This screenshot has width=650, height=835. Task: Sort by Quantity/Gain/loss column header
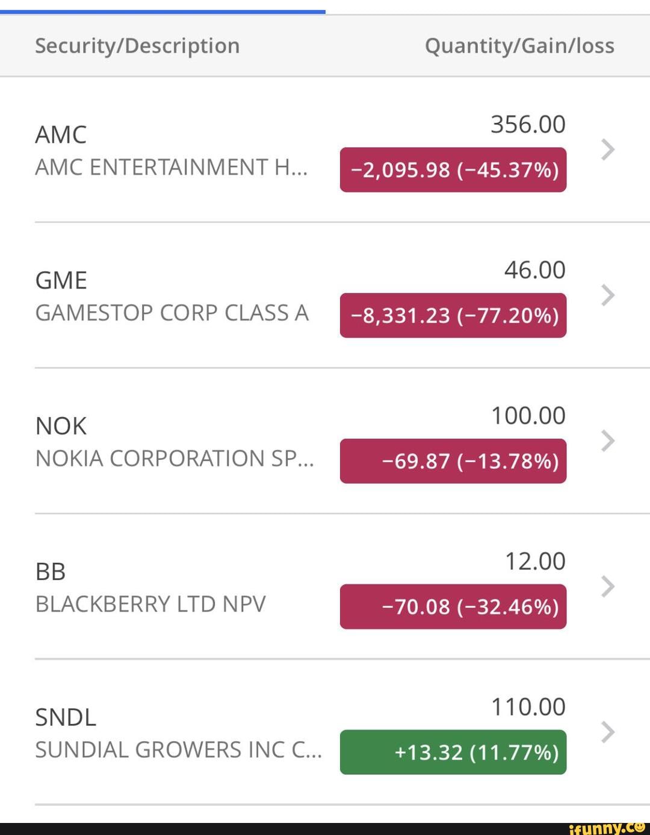tap(519, 46)
